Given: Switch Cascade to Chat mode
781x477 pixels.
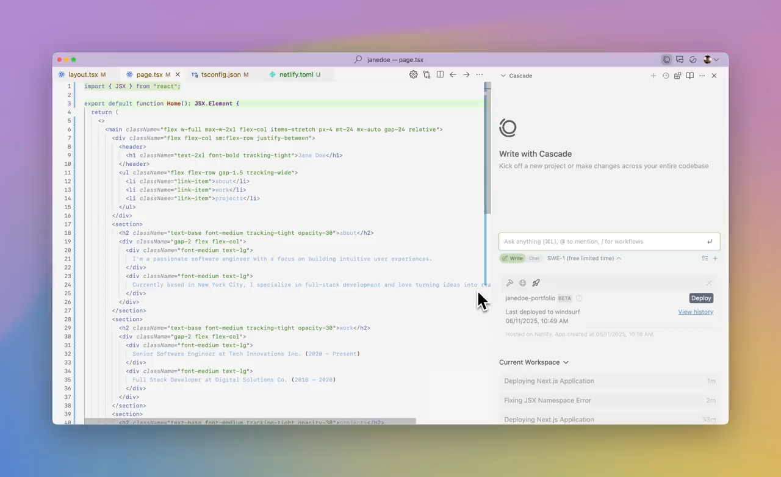Looking at the screenshot, I should 534,259.
